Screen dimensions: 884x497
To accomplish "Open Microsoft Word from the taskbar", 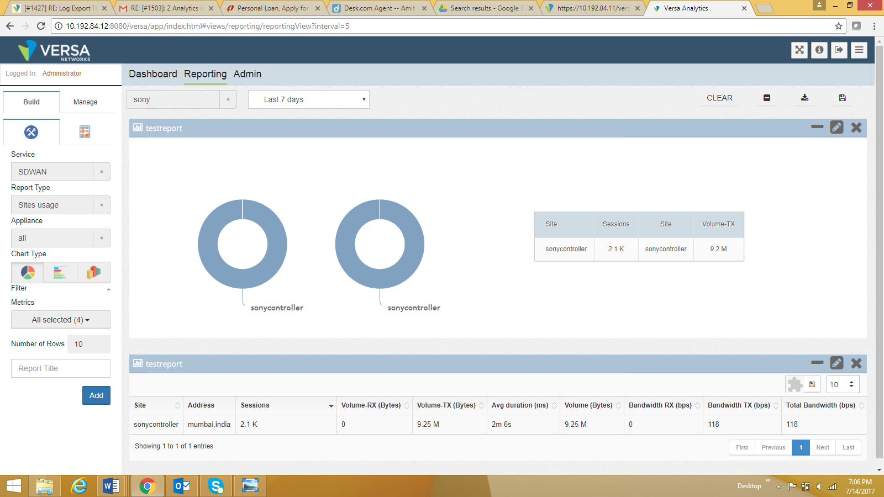I will (x=112, y=486).
